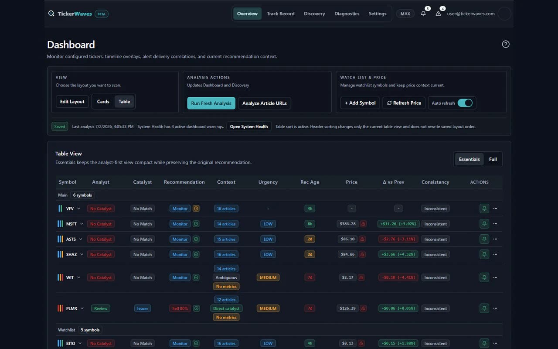Viewport: 558px width, 349px height.
Task: Expand the VFV row chevron
Action: 79,209
